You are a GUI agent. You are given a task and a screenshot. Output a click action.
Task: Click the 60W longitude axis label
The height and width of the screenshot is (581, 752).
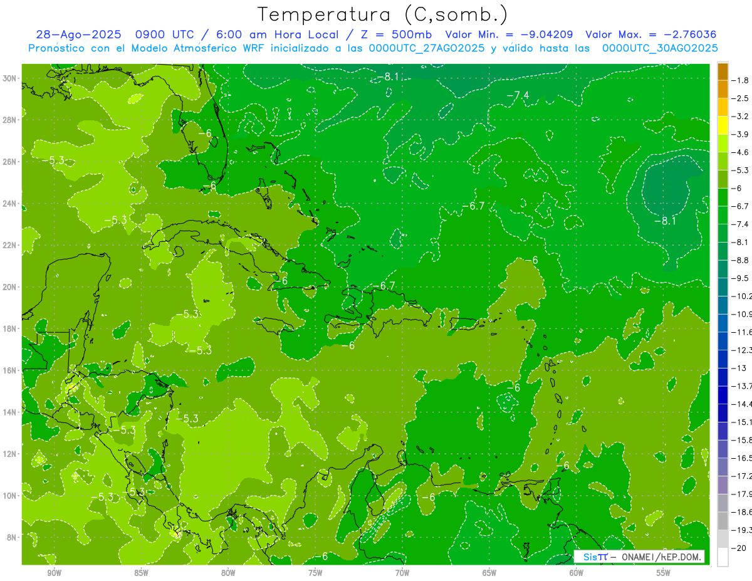click(x=577, y=573)
